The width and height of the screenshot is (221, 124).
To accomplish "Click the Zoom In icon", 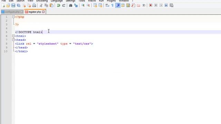I will 83,6.
